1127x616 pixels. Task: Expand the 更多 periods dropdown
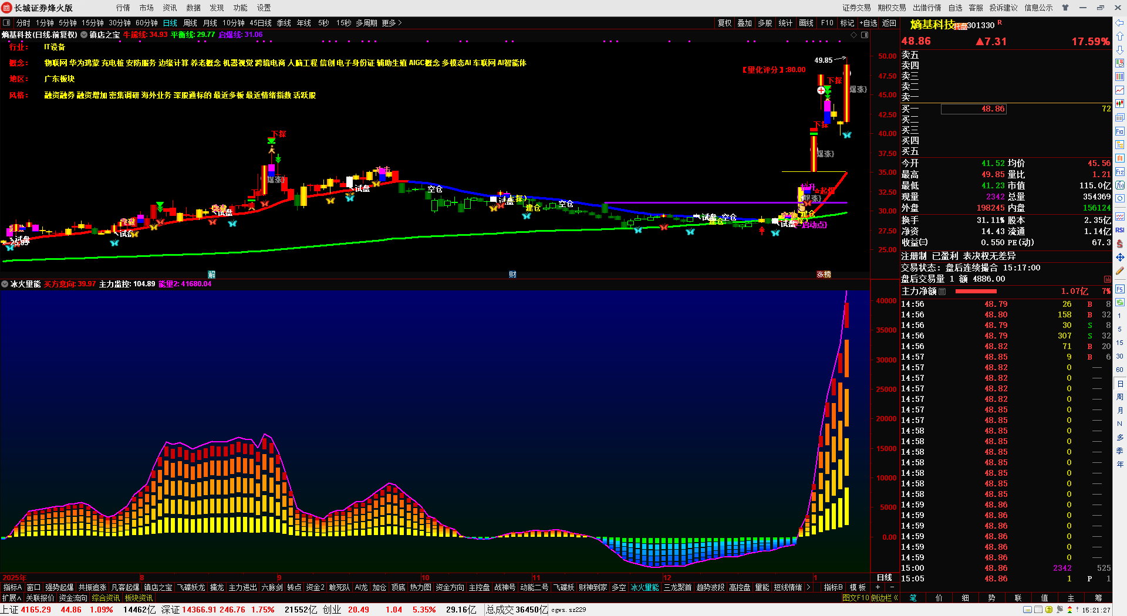point(392,23)
